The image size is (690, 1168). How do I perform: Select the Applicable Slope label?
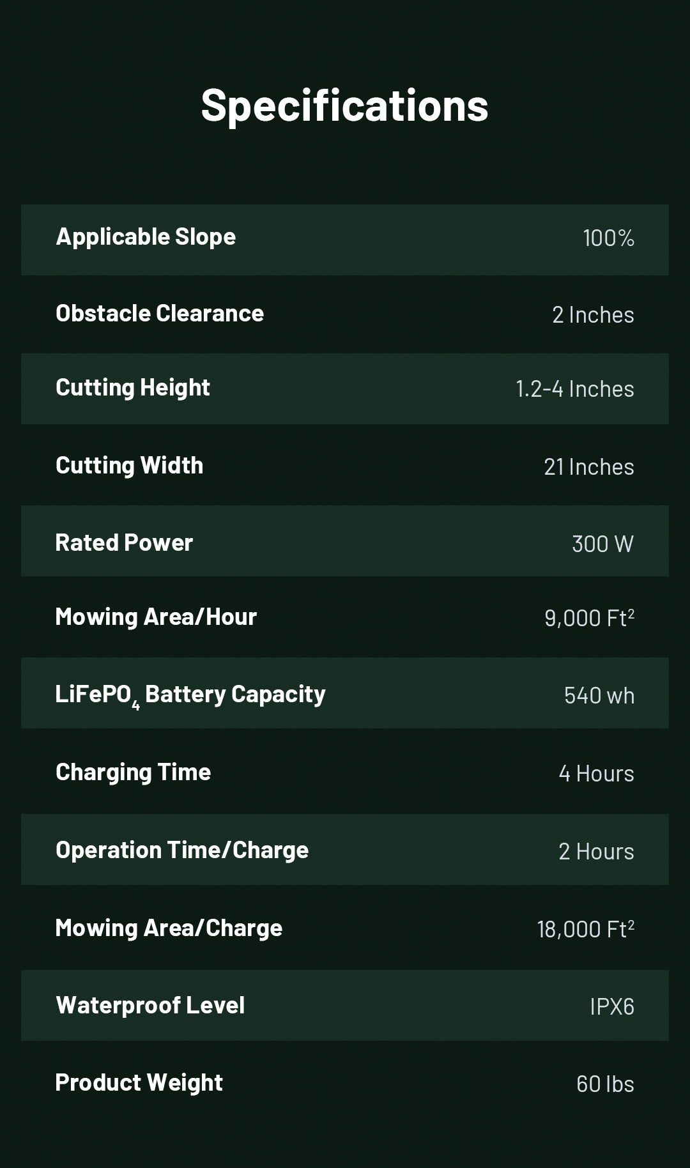(146, 237)
